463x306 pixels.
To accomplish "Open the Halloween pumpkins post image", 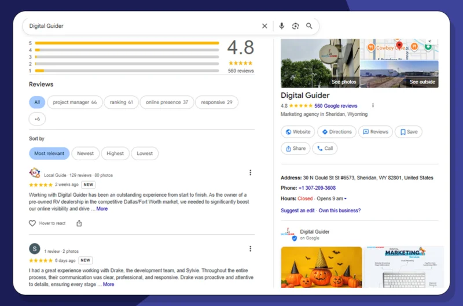I will (321, 267).
